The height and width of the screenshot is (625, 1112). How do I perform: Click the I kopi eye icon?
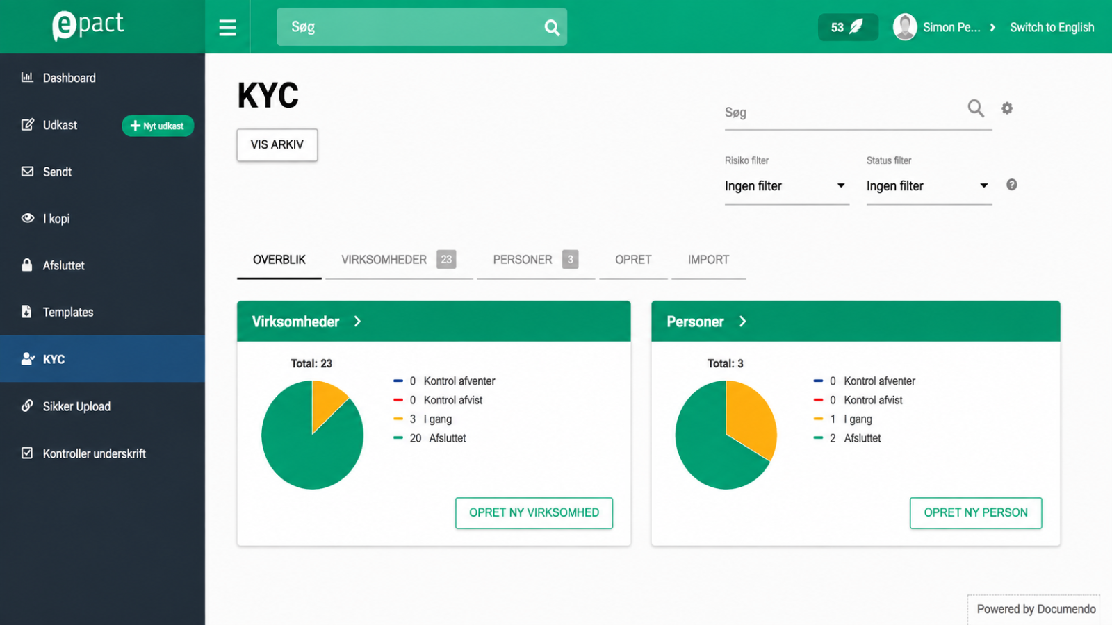(x=28, y=218)
